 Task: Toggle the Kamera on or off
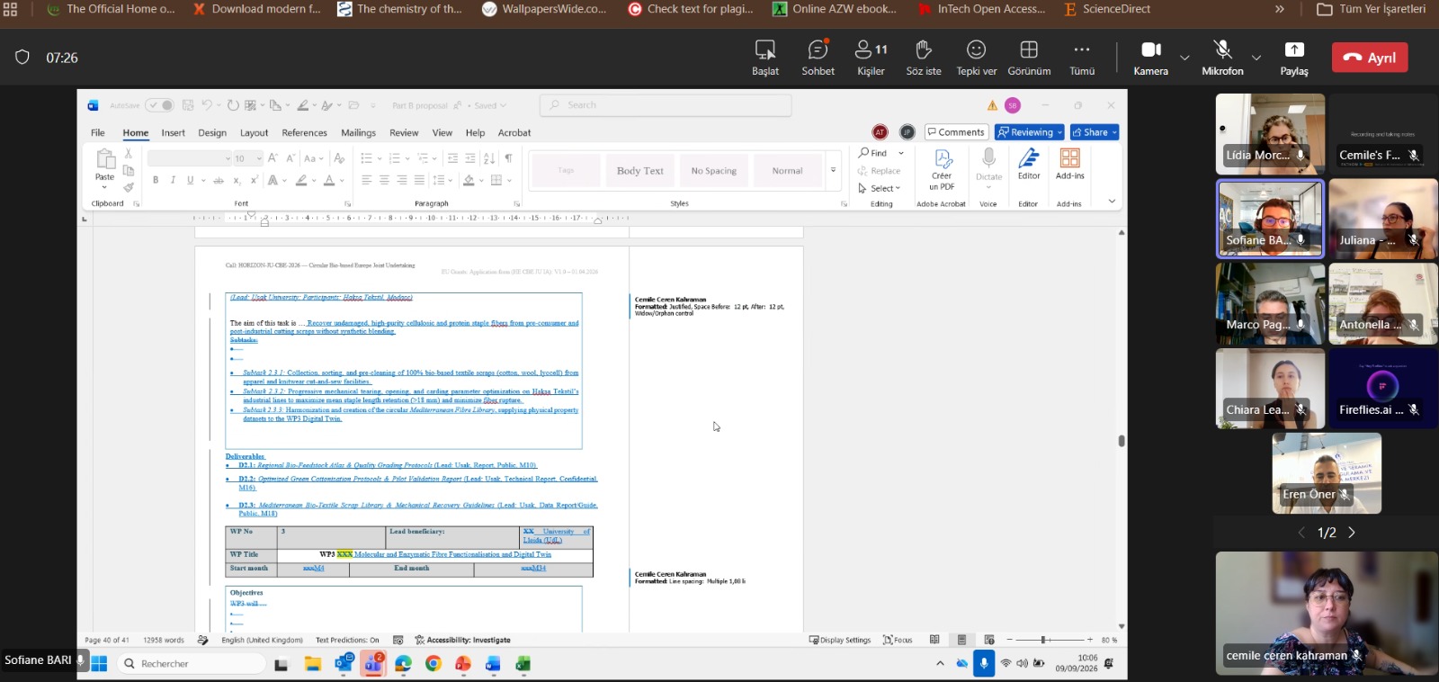[x=1150, y=58]
